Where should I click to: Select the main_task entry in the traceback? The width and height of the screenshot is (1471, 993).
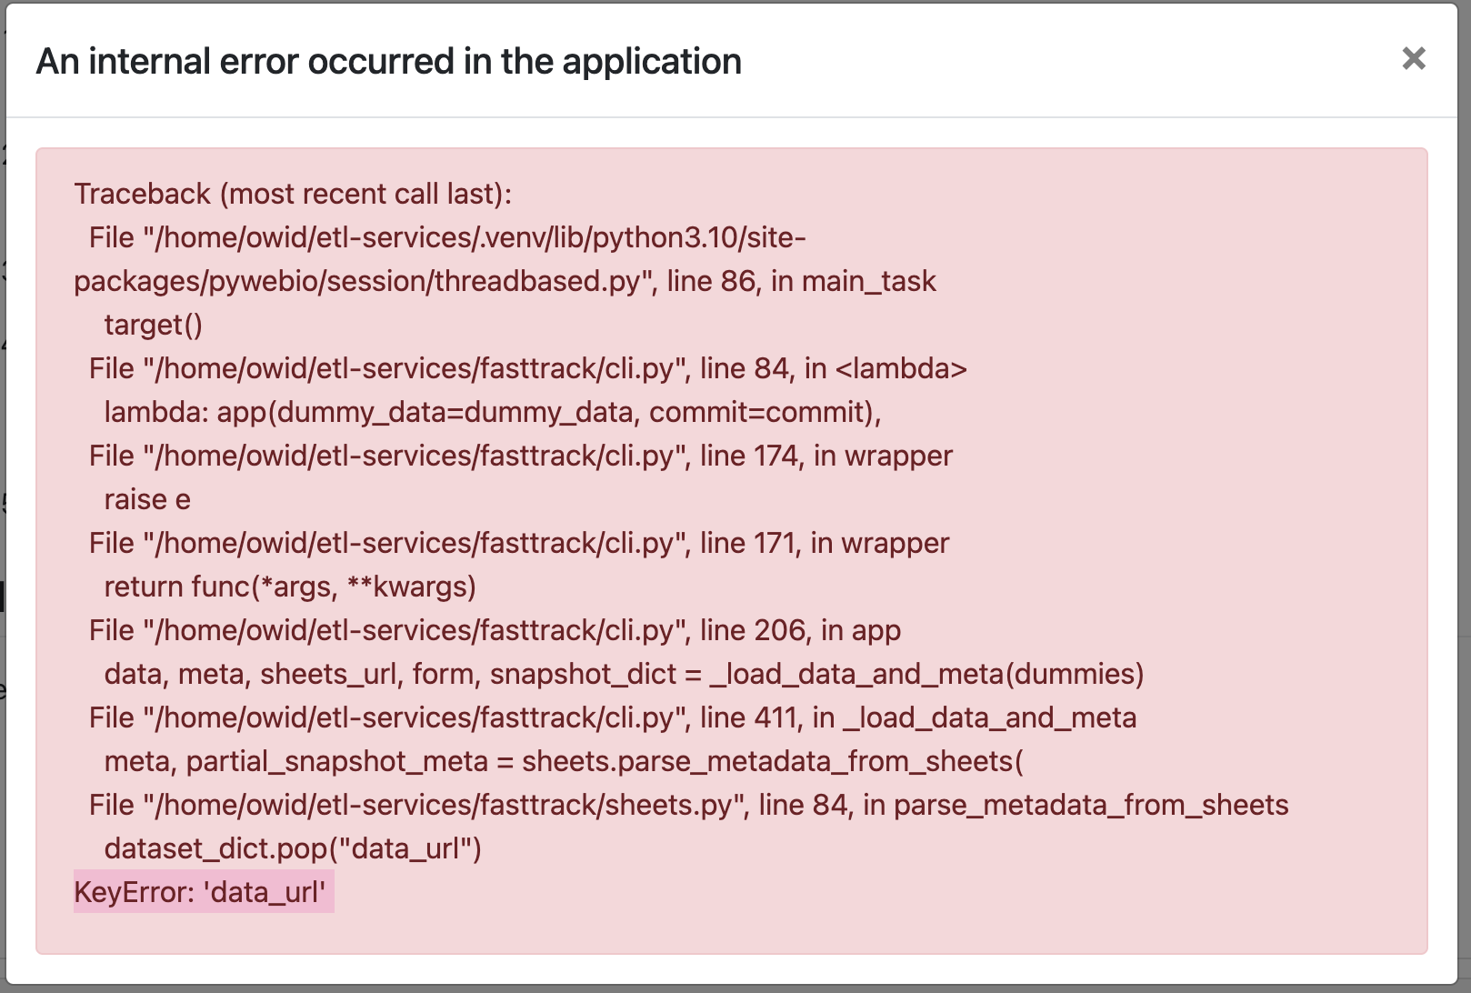pos(869,281)
